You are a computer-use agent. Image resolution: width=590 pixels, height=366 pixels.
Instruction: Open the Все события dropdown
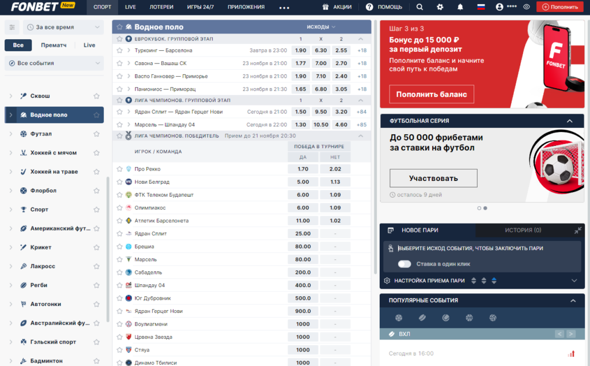tap(54, 63)
